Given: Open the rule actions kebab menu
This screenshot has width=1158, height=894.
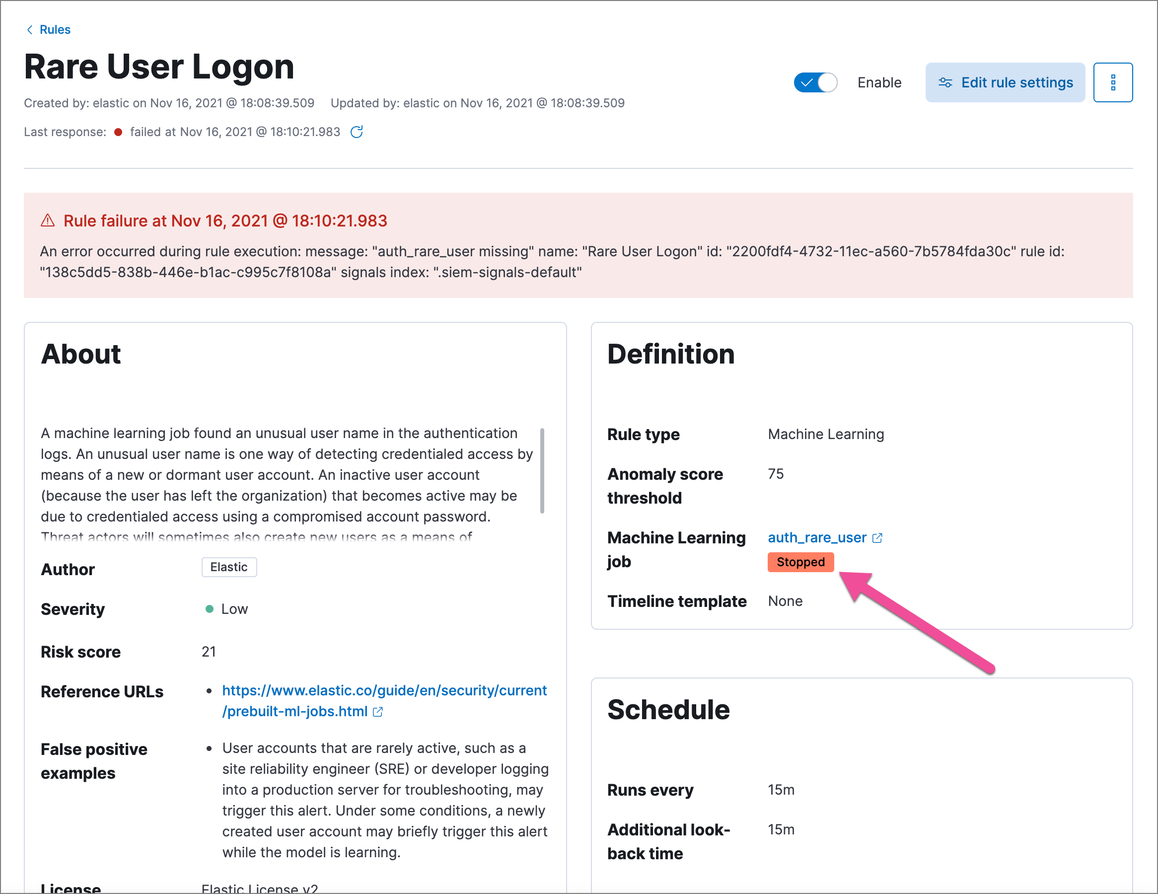Looking at the screenshot, I should 1113,82.
